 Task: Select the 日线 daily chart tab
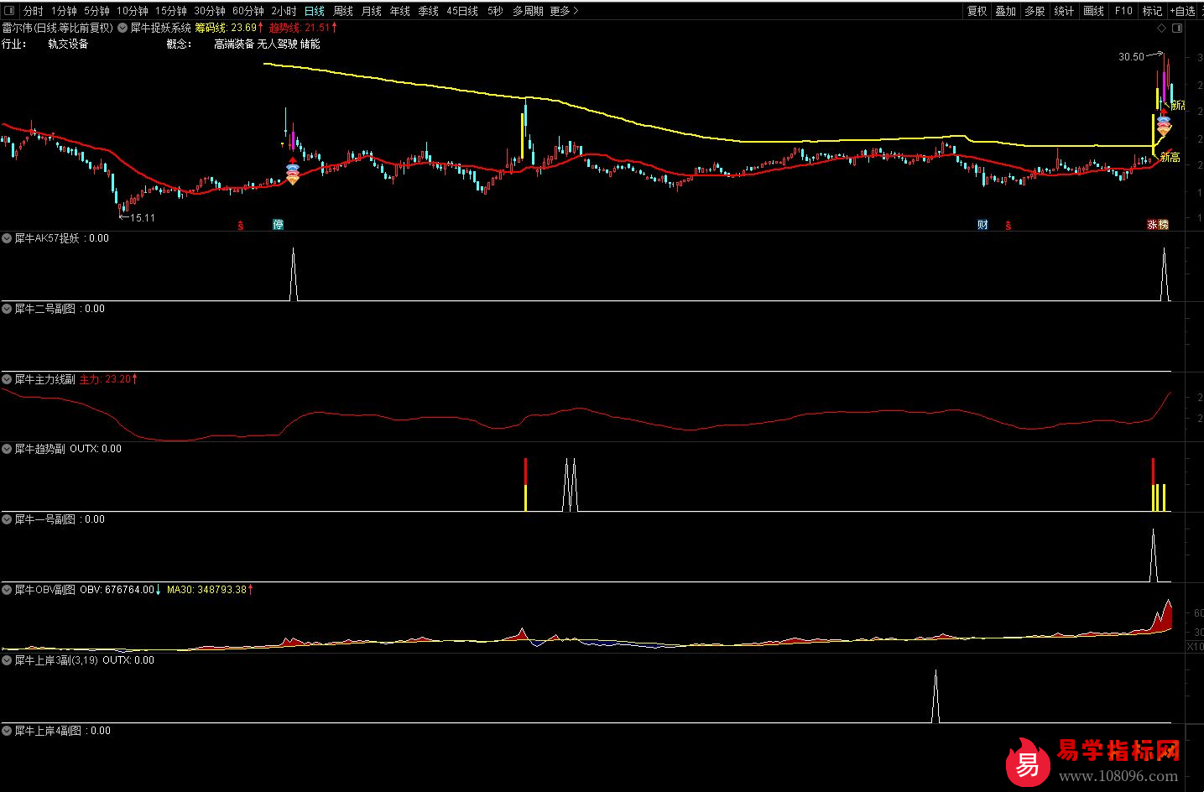(x=314, y=11)
